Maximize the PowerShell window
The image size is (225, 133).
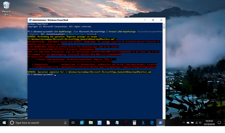point(153,20)
